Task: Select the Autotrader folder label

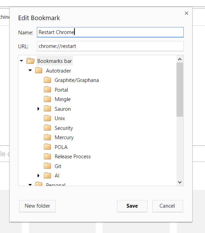Action: [x=58, y=71]
